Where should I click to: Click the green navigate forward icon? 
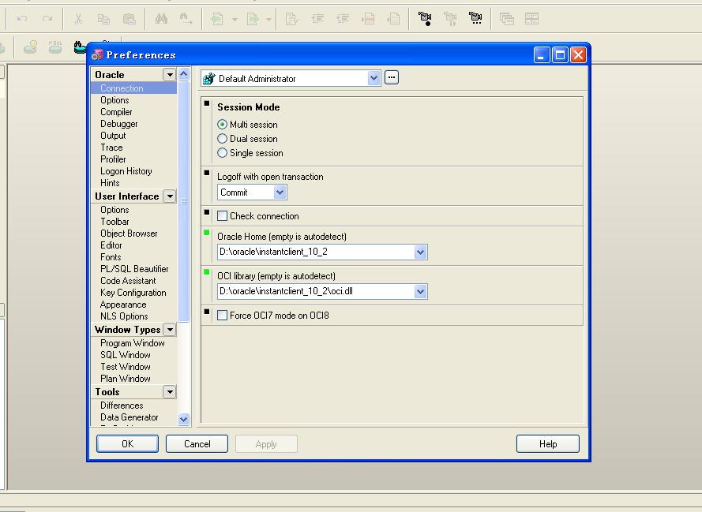click(253, 19)
